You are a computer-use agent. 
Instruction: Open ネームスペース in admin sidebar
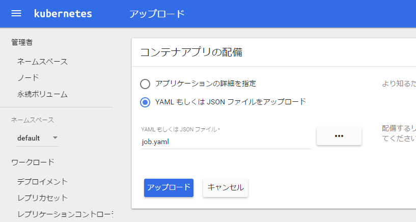click(x=42, y=62)
